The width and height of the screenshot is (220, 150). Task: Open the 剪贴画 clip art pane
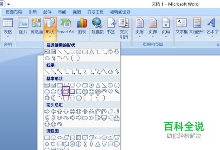(36, 26)
